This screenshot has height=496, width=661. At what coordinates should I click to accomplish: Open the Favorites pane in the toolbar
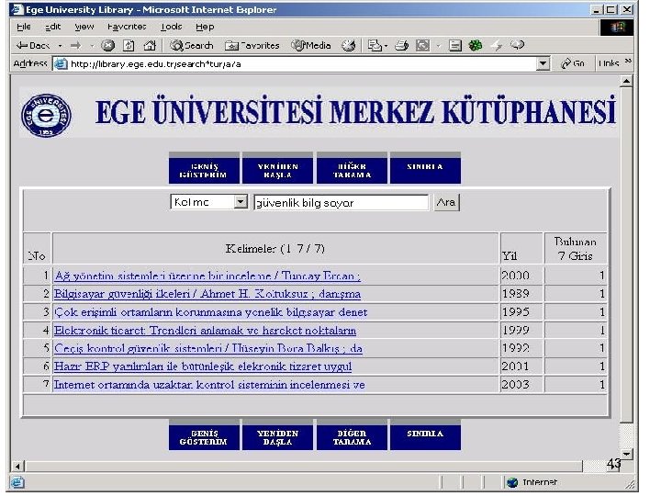252,45
